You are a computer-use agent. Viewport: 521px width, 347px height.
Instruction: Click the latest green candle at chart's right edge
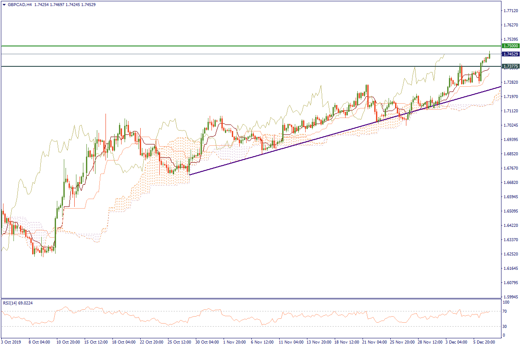(x=489, y=55)
